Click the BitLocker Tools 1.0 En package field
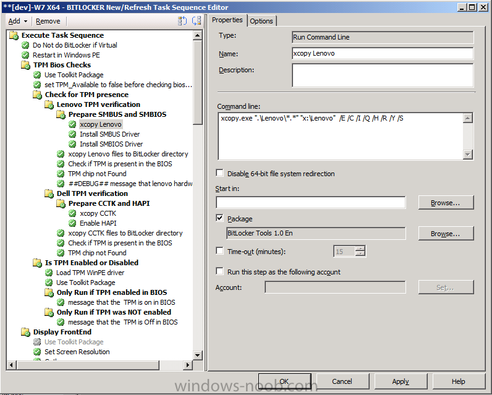This screenshot has height=395, width=492. pyautogui.click(x=316, y=234)
